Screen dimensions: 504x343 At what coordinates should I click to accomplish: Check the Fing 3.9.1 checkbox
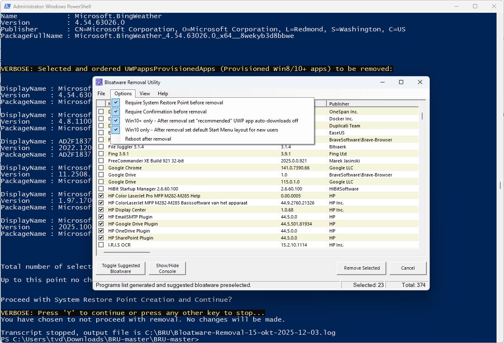[x=101, y=154]
